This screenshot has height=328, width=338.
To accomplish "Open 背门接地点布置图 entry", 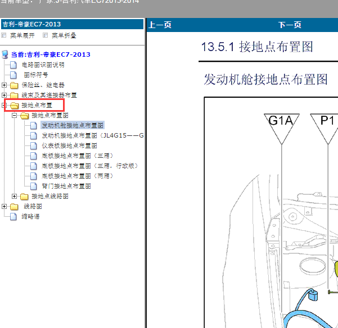I will 66,186.
